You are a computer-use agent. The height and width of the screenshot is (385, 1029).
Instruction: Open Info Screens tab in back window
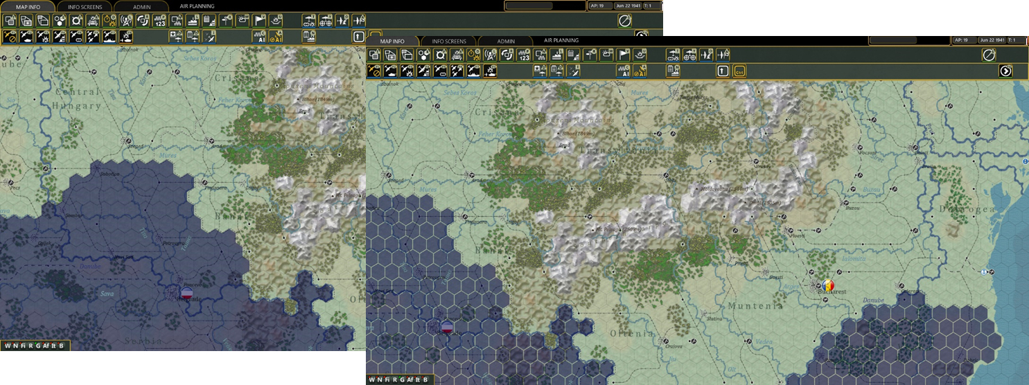[x=85, y=7]
